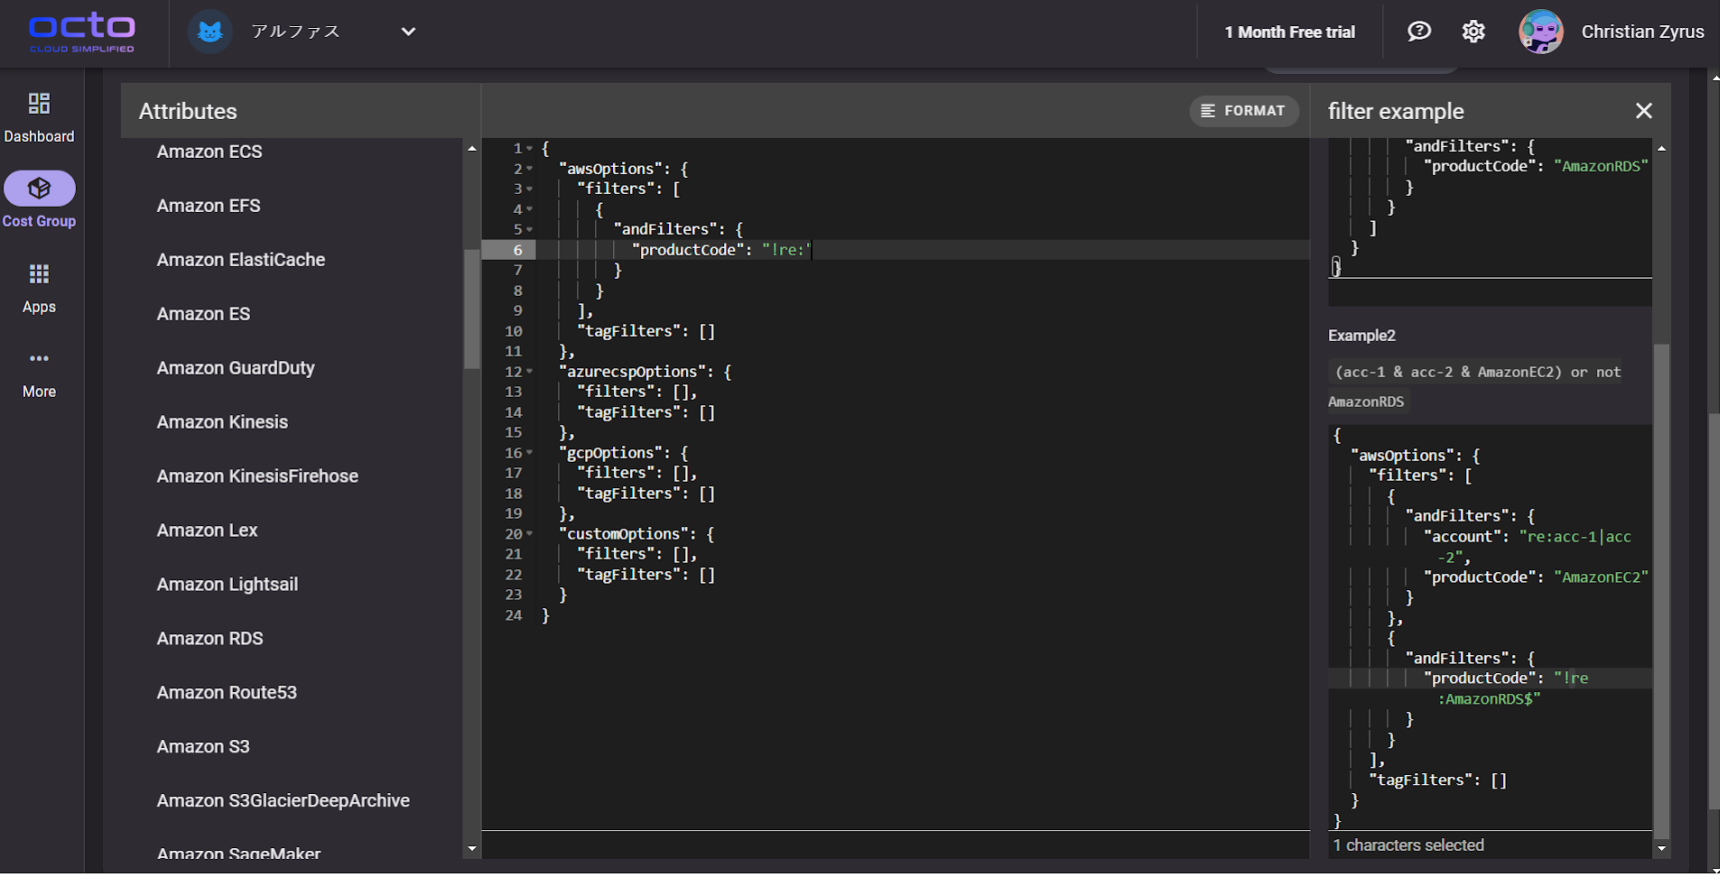Click the Christian Zyrus username
This screenshot has width=1728, height=886.
(1642, 32)
